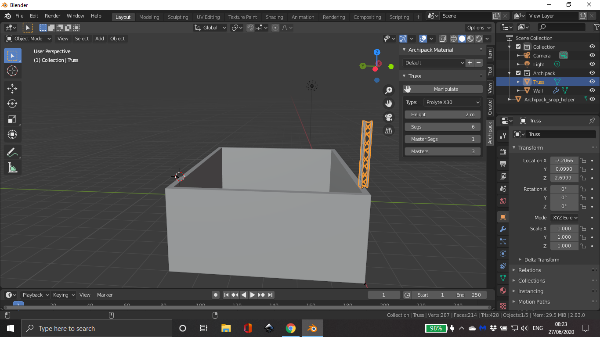Select the Measure tool
The height and width of the screenshot is (337, 600).
pos(12,168)
